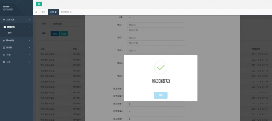
Task: Click the timestamp 2021-12-8 9:37:10
Action: point(260,65)
